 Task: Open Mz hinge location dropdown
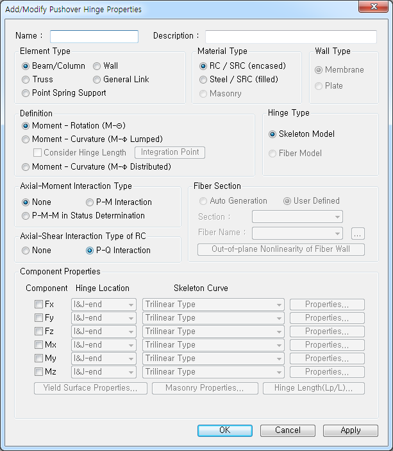click(103, 372)
